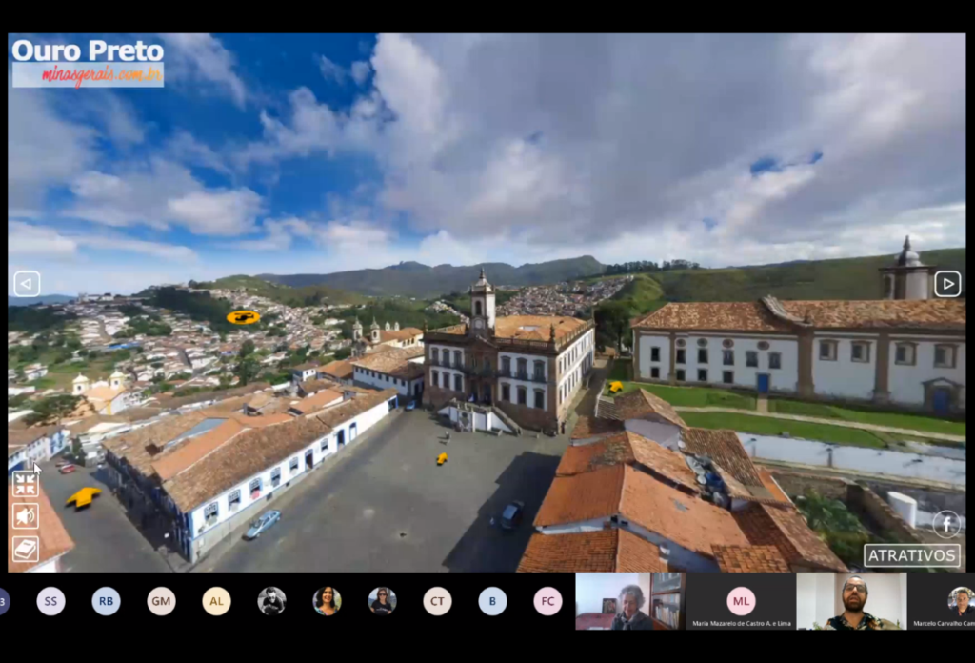Exit fullscreen using the collapse arrows icon
The height and width of the screenshot is (663, 975).
pyautogui.click(x=25, y=484)
